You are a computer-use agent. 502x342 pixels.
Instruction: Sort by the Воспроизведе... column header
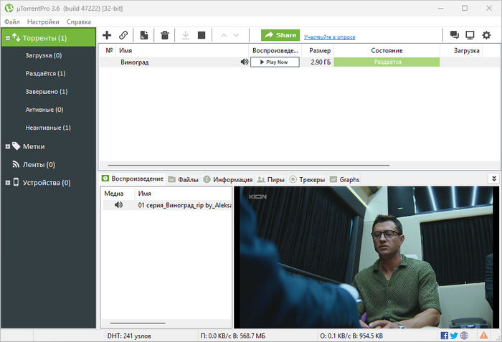click(275, 50)
